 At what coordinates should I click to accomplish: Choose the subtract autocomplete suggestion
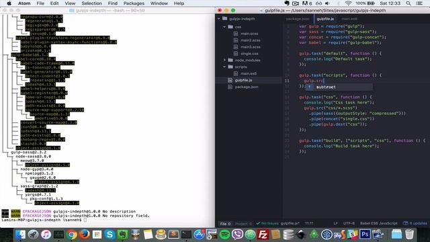pyautogui.click(x=339, y=87)
